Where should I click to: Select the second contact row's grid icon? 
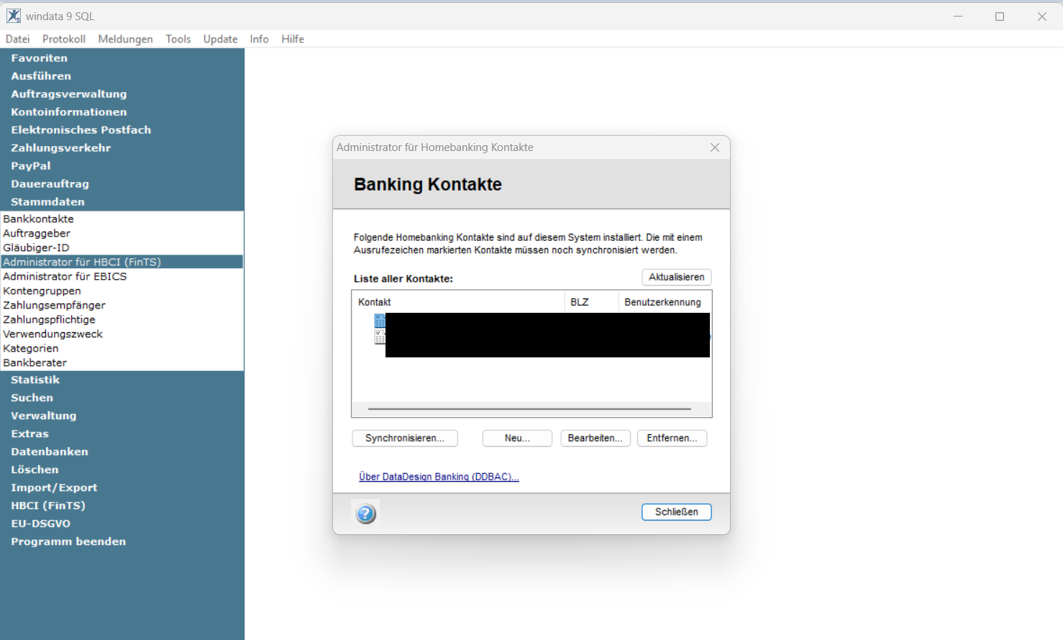point(380,337)
